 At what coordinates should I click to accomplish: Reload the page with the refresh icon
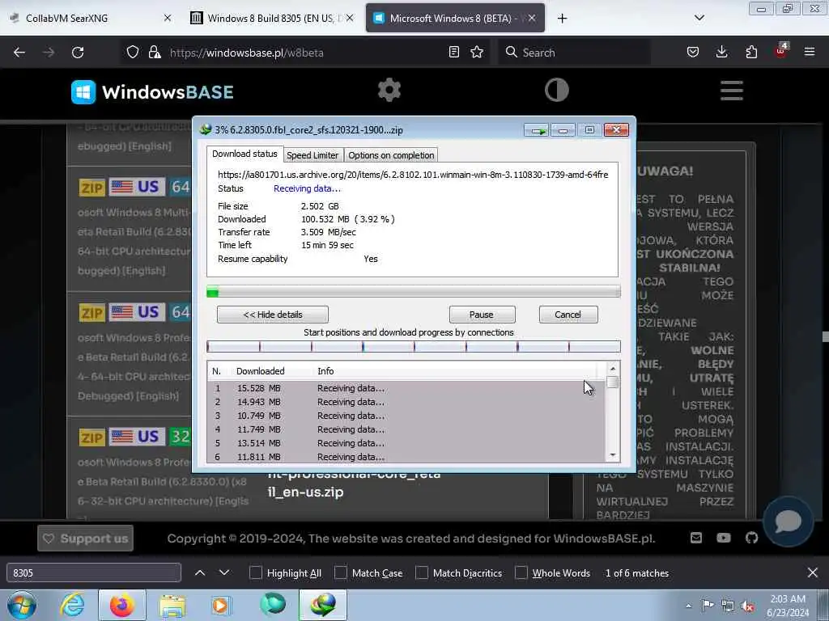point(78,53)
